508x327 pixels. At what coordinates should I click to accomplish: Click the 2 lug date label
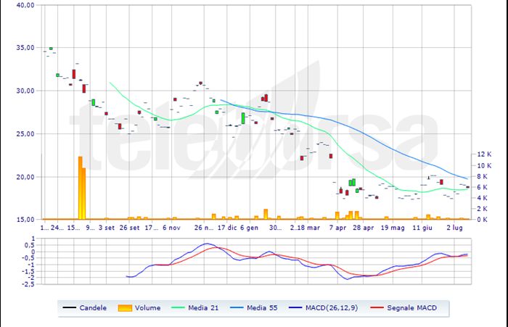(x=454, y=228)
